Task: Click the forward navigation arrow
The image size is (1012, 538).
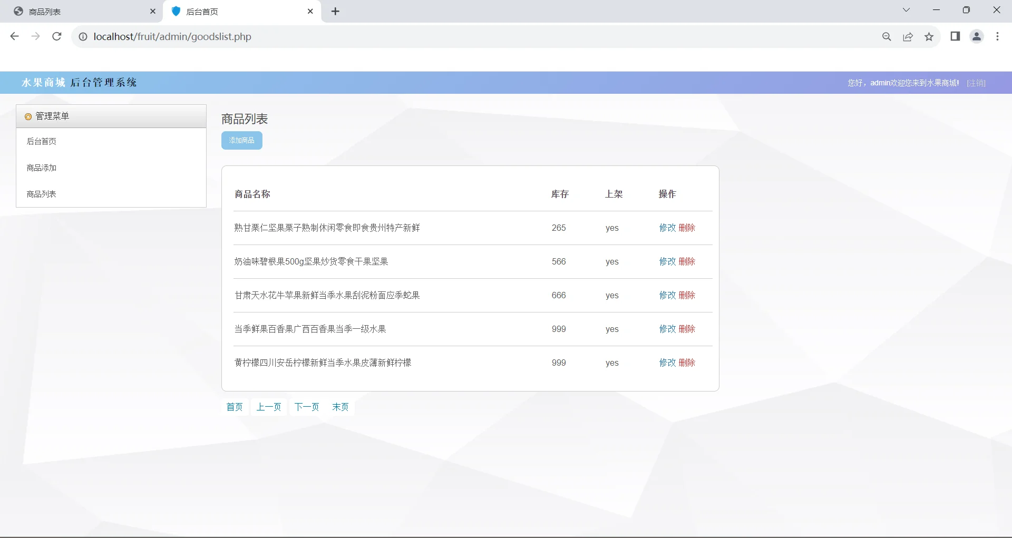Action: [35, 36]
